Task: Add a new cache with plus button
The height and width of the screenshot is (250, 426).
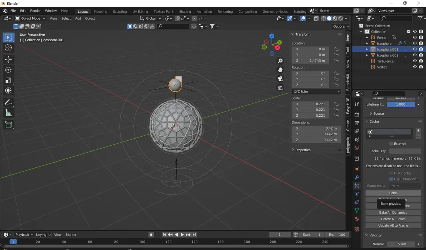Action: (418, 130)
